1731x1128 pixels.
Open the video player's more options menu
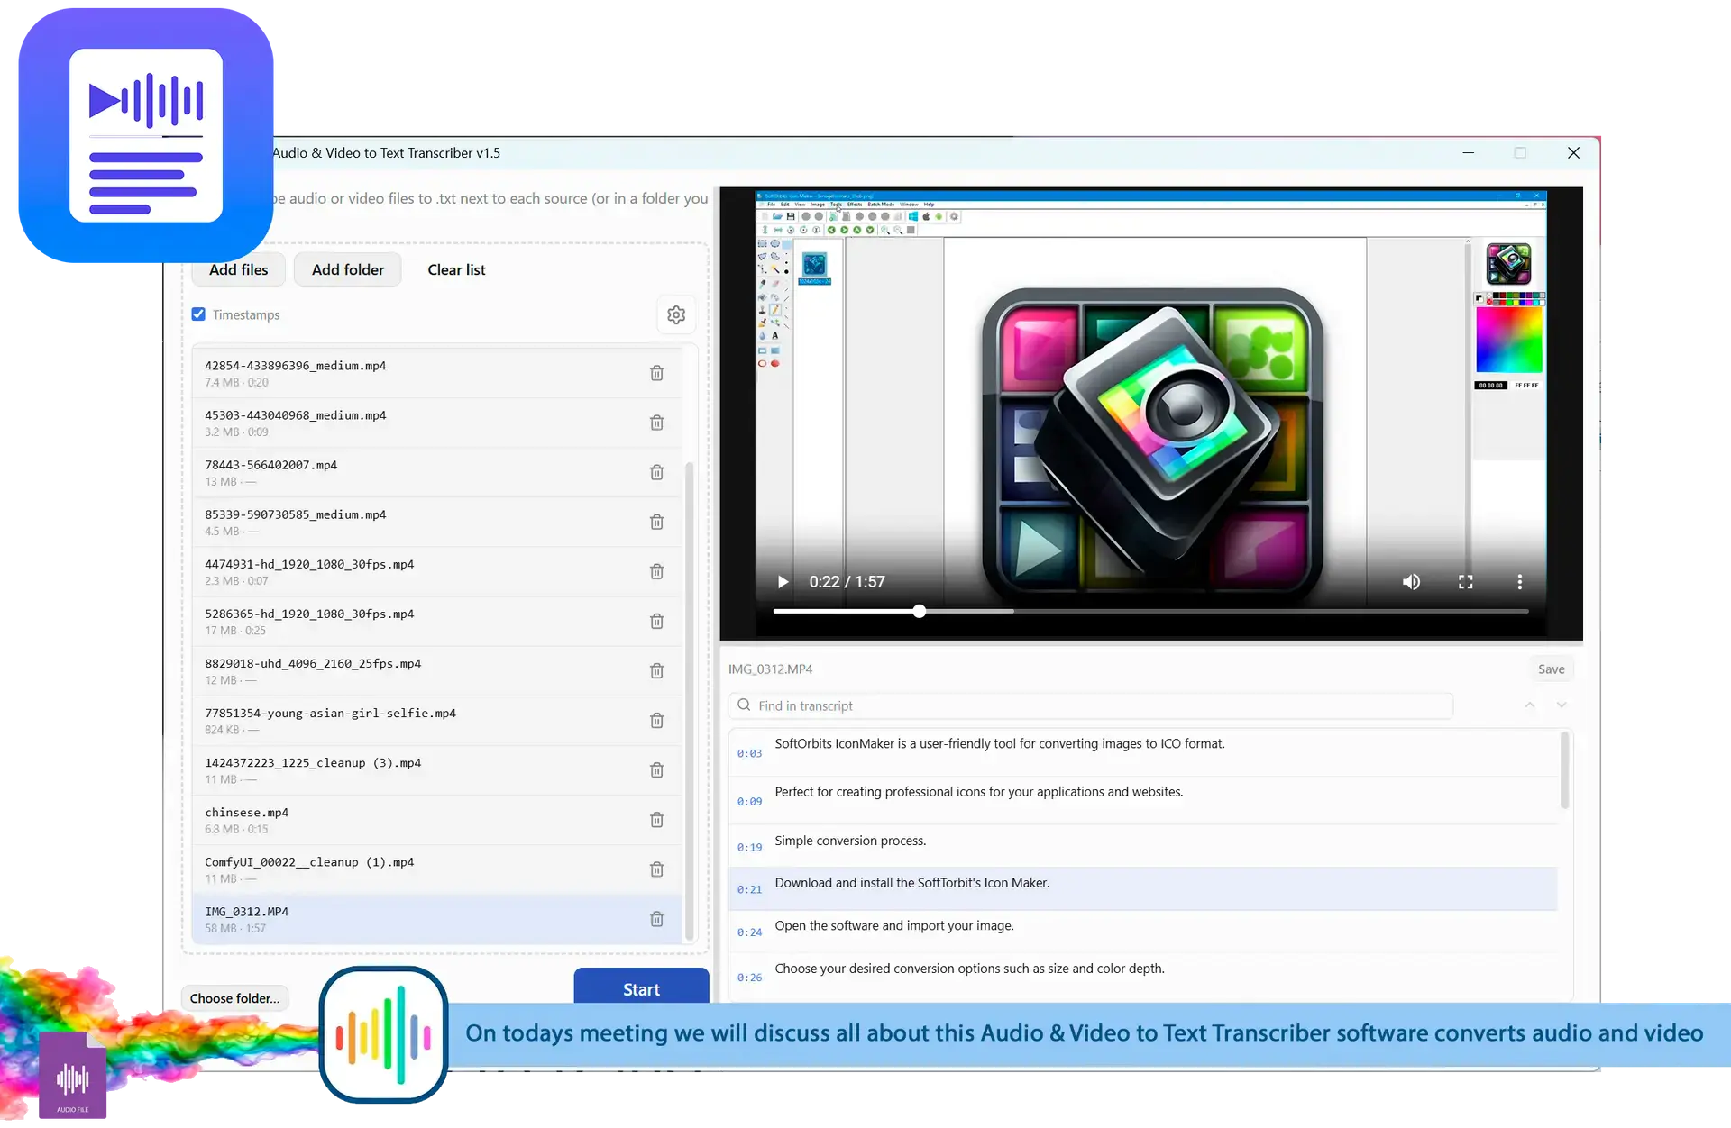click(1520, 582)
